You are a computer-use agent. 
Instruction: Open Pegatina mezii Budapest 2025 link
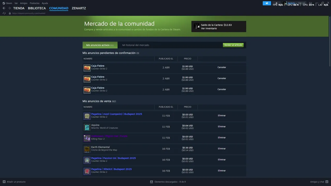coord(117,114)
